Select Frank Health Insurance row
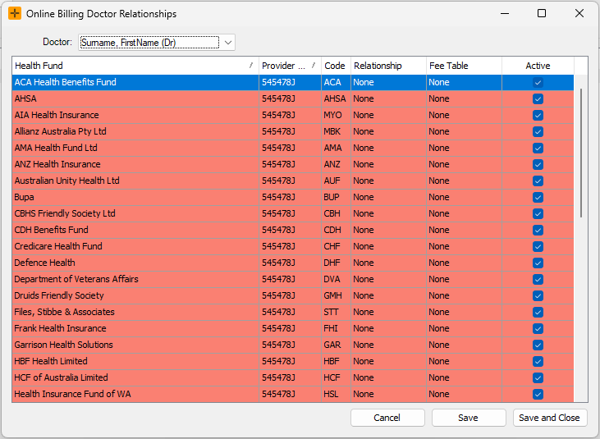 (293, 328)
